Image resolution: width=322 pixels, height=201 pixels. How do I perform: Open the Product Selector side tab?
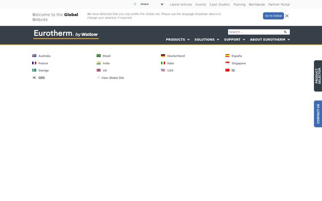click(x=318, y=76)
